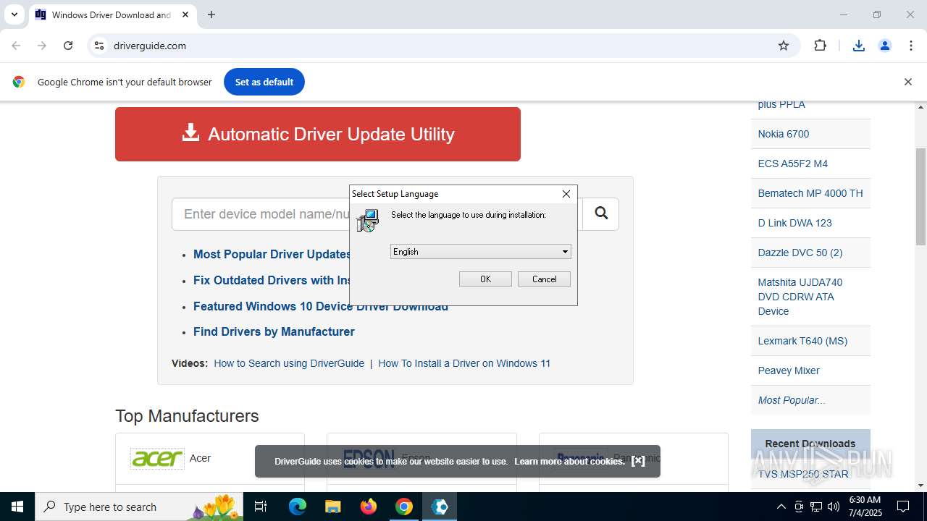Image resolution: width=927 pixels, height=521 pixels.
Task: Click the magnifier search button
Action: [601, 213]
